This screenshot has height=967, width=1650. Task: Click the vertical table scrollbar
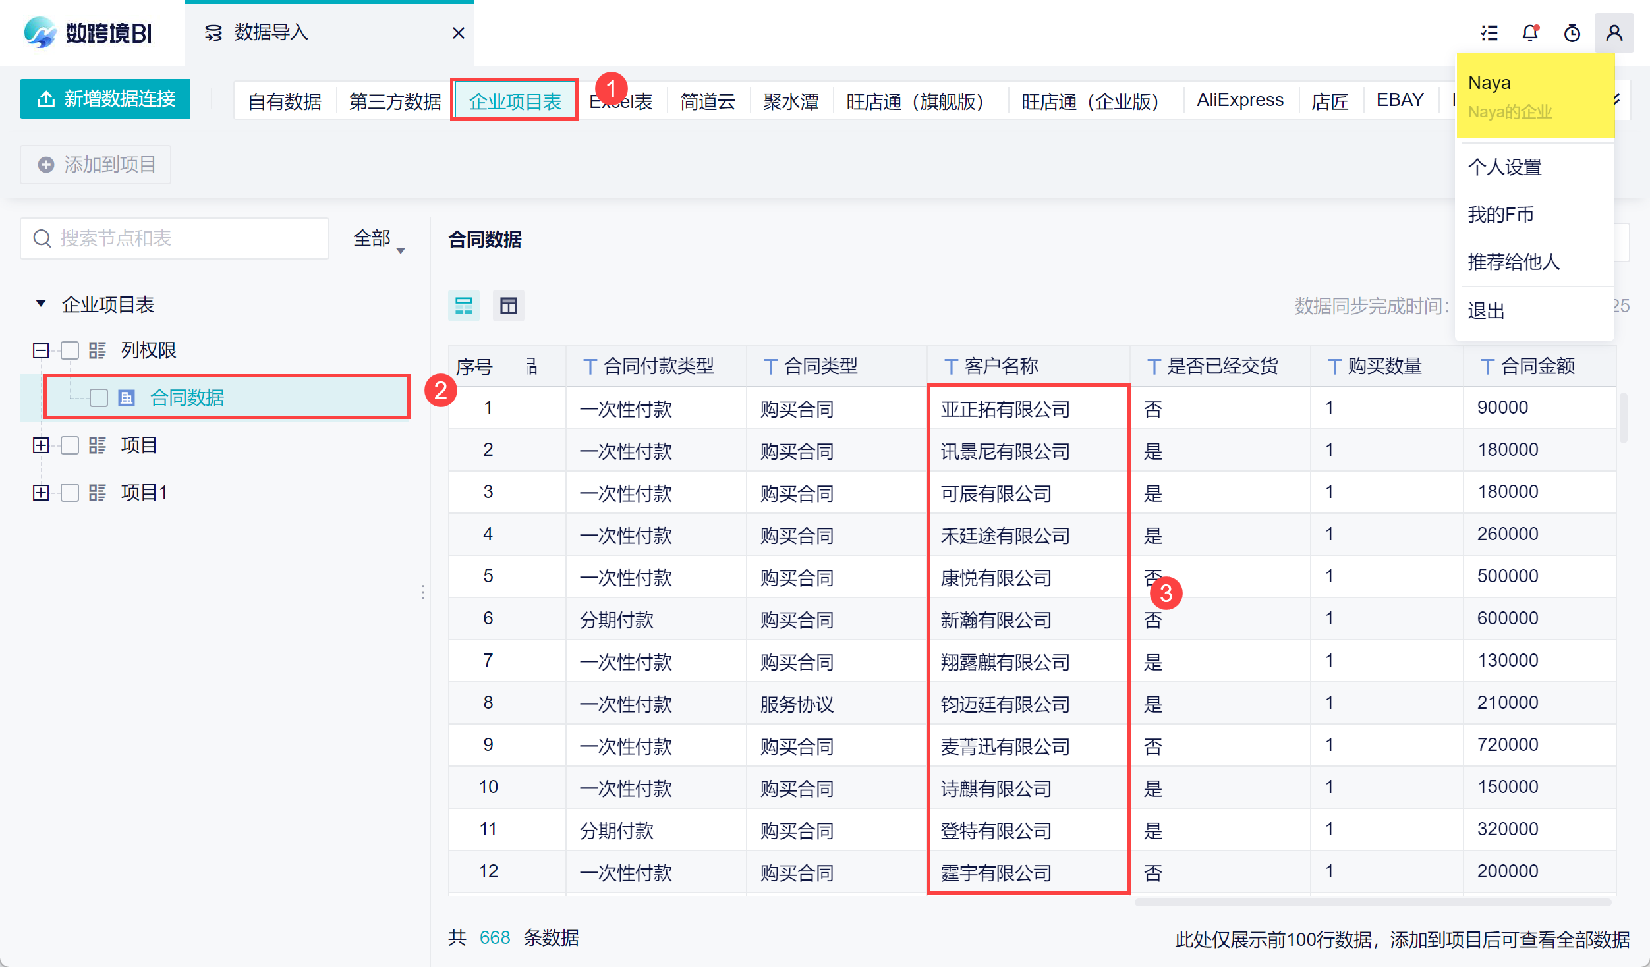pyautogui.click(x=1623, y=418)
